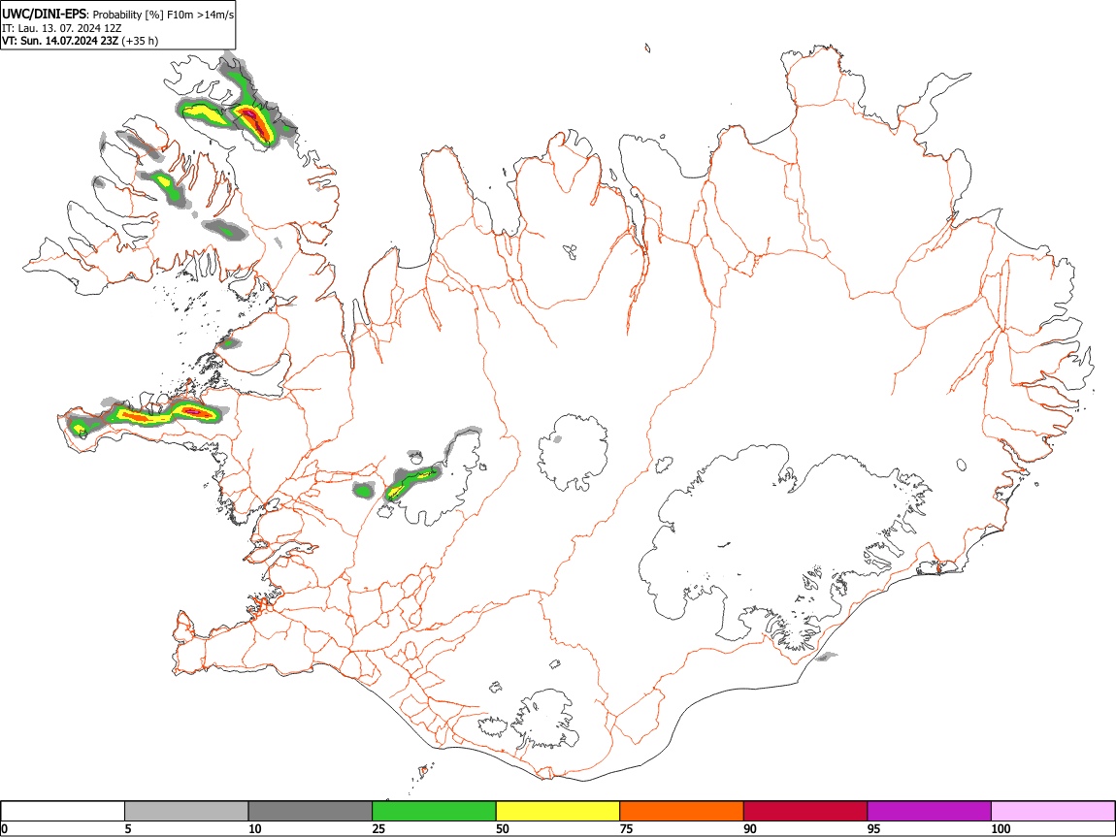Screen dimensions: 1116x837
Task: Click the '90' legend label
Action: (750, 828)
